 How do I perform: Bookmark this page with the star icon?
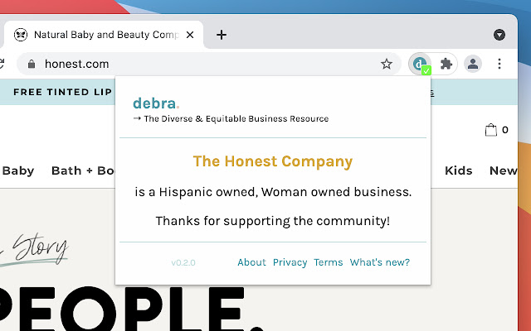point(387,64)
